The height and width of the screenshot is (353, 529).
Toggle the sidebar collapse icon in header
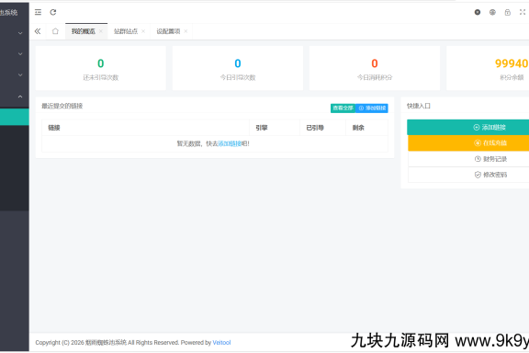(38, 13)
